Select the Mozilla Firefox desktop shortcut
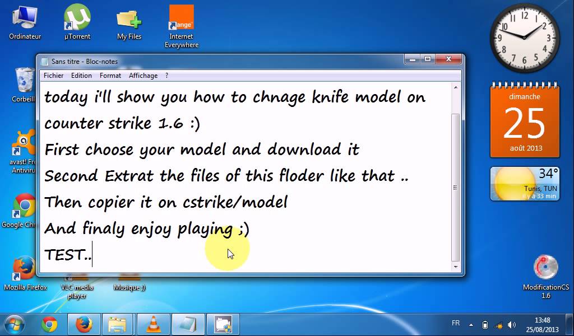Image resolution: width=574 pixels, height=336 pixels. (x=25, y=273)
